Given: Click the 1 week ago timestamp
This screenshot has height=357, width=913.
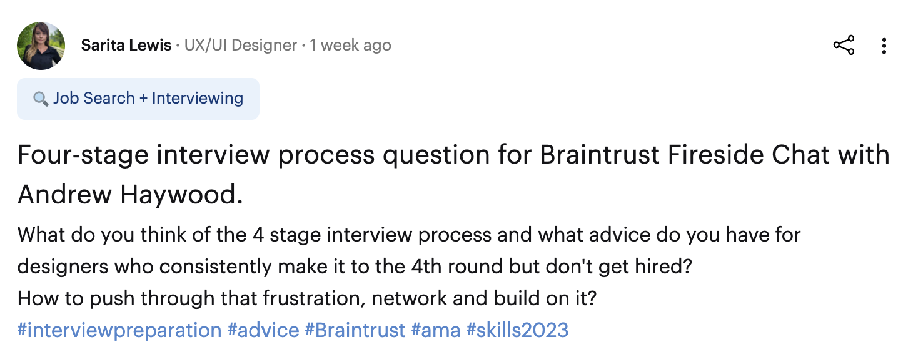Looking at the screenshot, I should [x=351, y=46].
